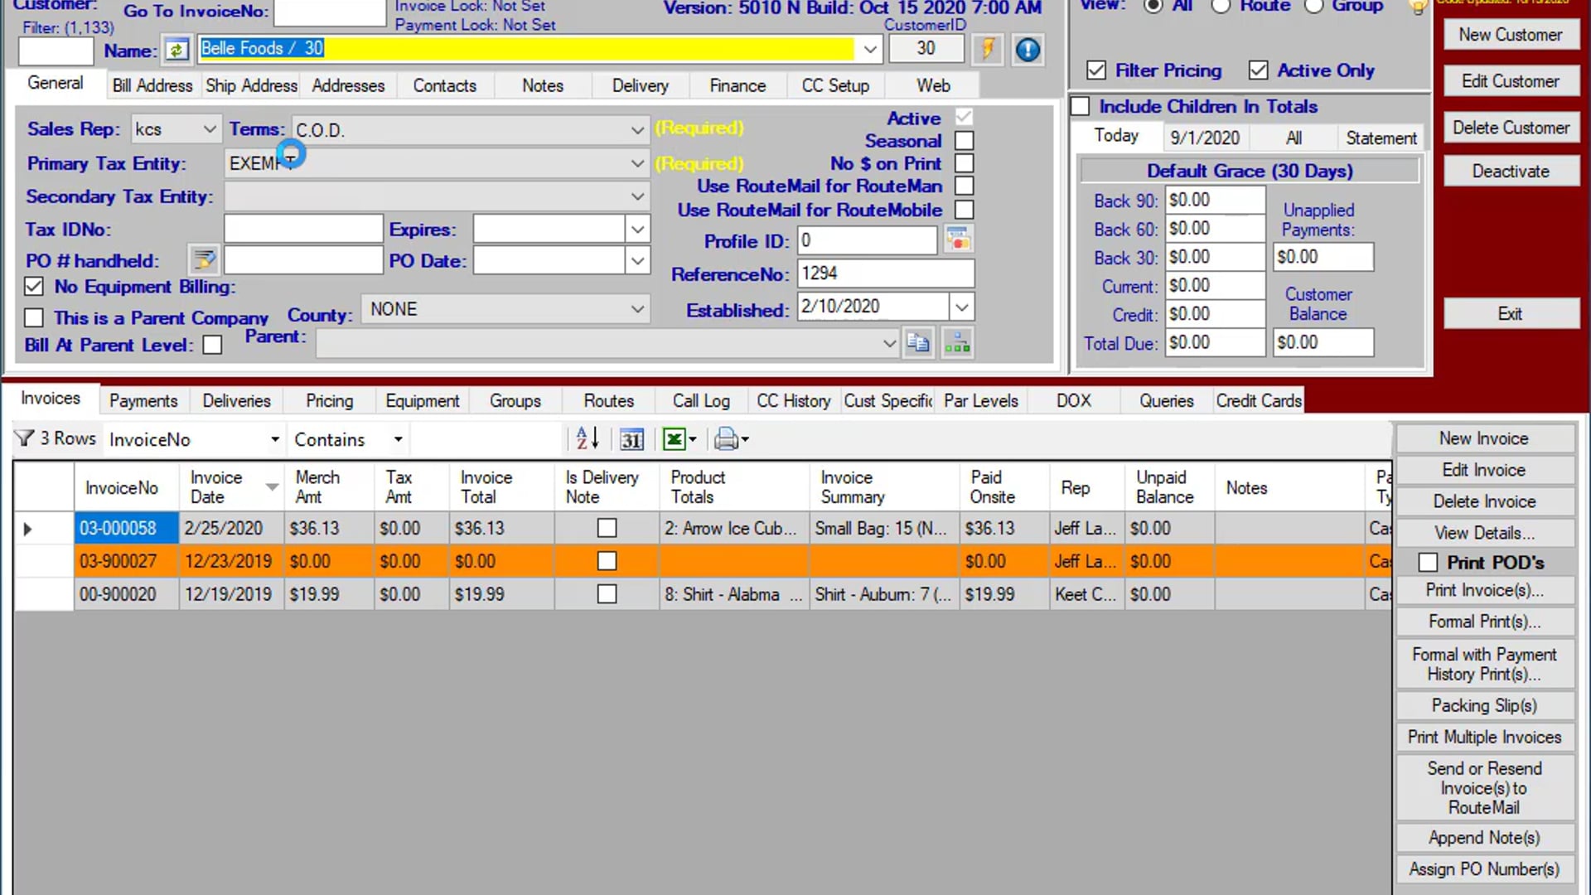
Task: Open the InvoiceNo filter column dropdown
Action: [274, 439]
